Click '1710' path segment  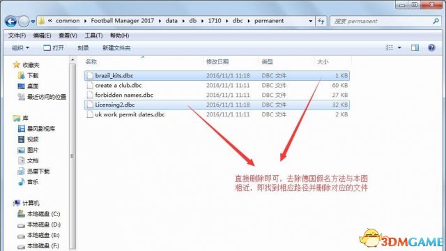(x=215, y=21)
